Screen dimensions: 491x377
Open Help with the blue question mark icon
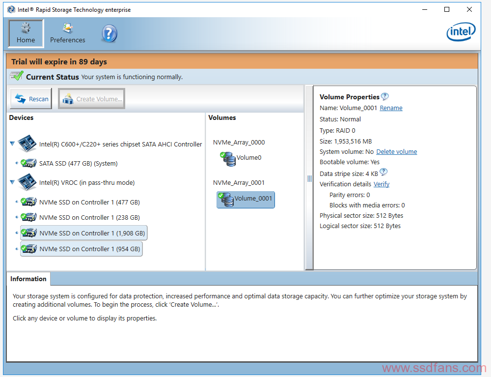click(109, 34)
